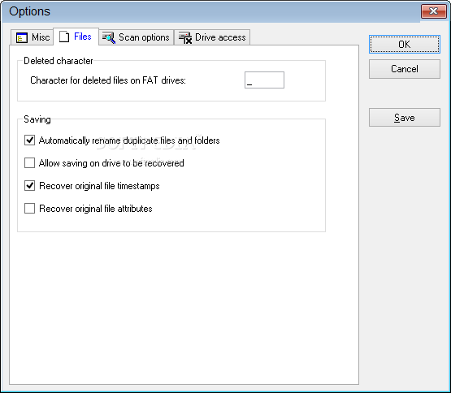Screen dimensions: 451x393
Task: Enable Recover original file attributes
Action: click(29, 209)
